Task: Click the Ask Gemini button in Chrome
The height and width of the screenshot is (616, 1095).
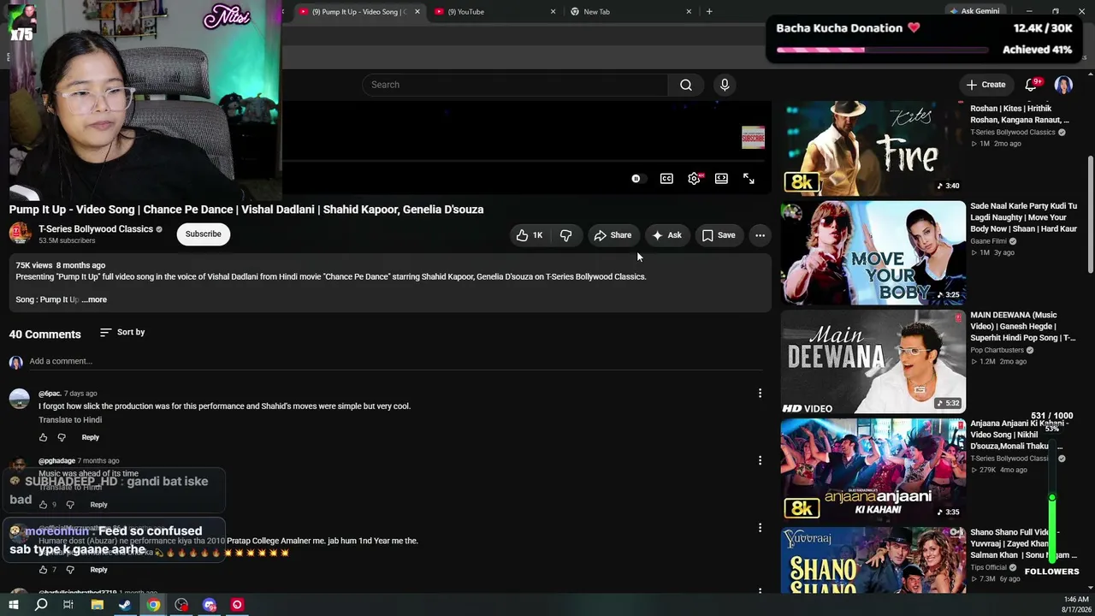Action: pyautogui.click(x=974, y=11)
